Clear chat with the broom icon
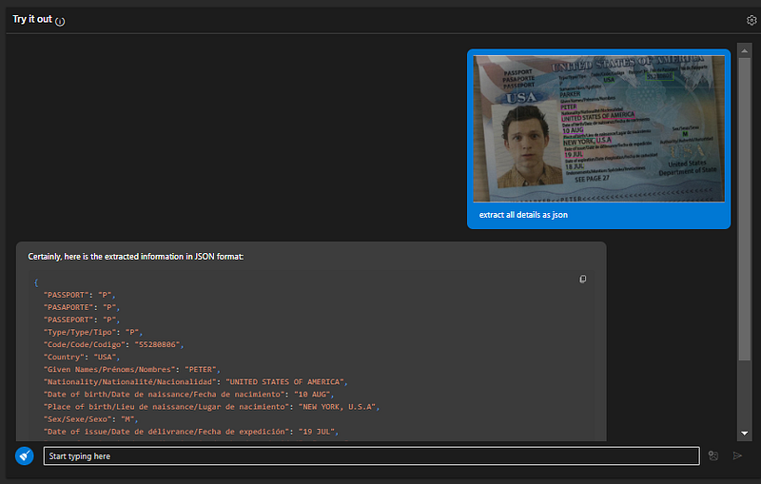The width and height of the screenshot is (761, 484). (25, 455)
